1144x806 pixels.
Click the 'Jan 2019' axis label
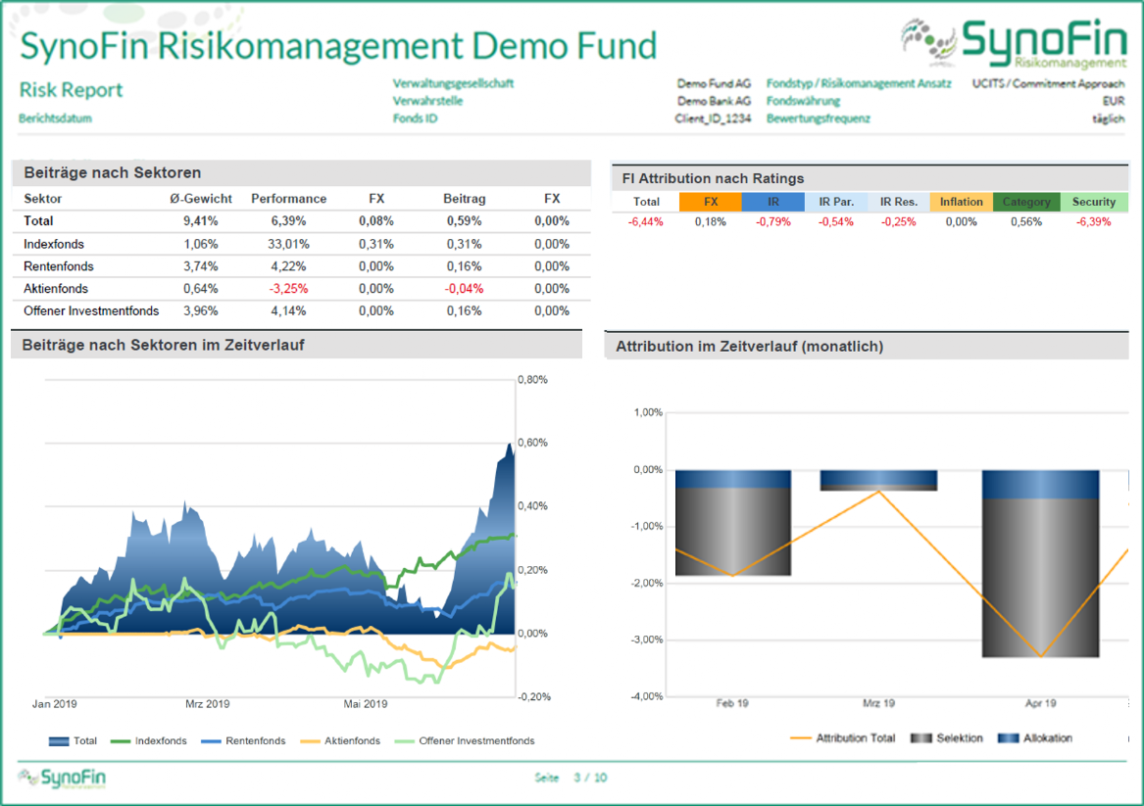tap(55, 704)
